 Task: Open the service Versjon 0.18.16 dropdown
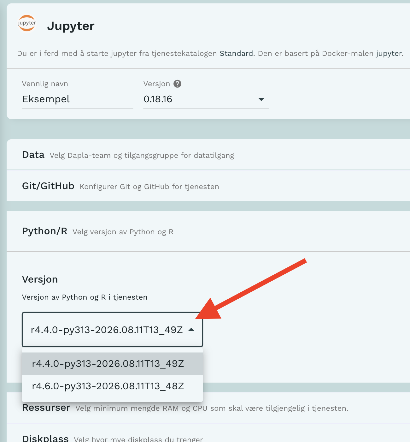pyautogui.click(x=206, y=99)
